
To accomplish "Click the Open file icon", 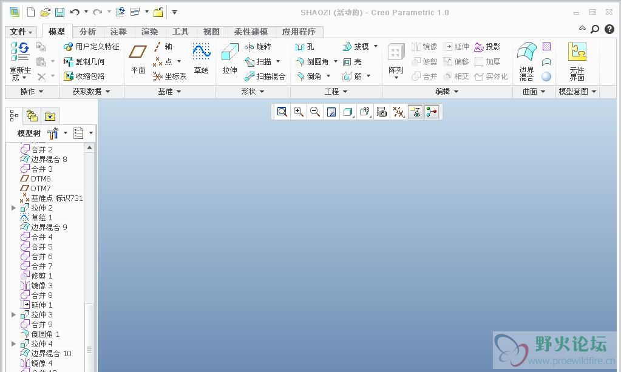I will tap(46, 12).
